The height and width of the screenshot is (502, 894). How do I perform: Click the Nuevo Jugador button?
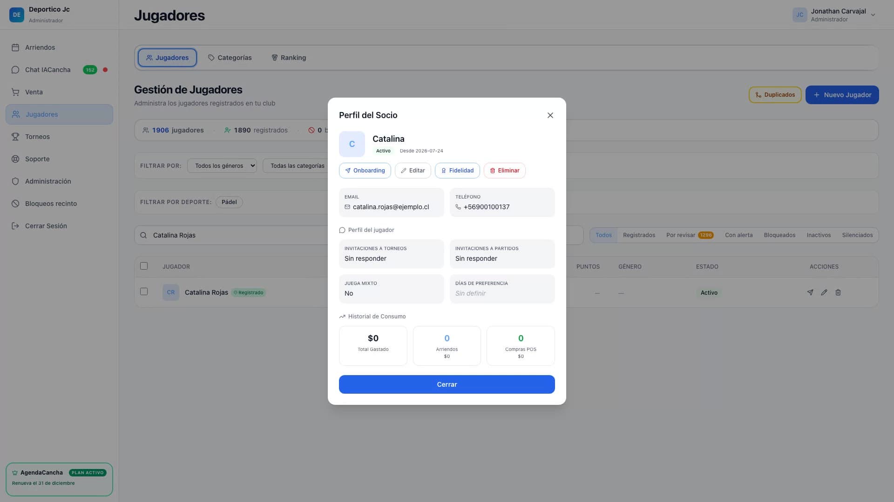tap(842, 95)
